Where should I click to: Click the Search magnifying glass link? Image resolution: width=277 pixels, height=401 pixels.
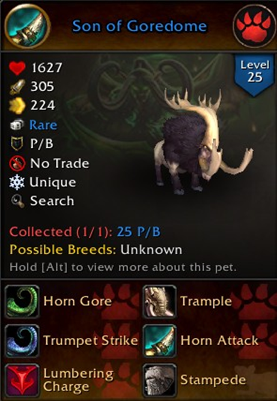pos(52,201)
